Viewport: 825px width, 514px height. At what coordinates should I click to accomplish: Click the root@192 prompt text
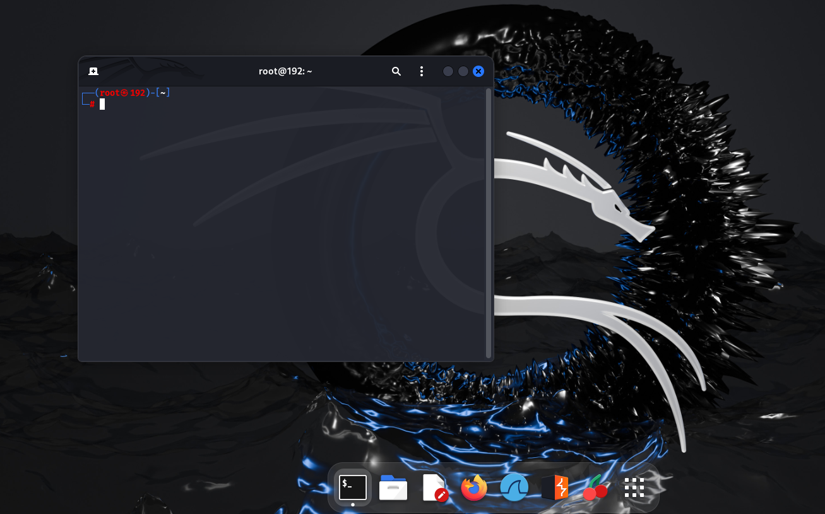pyautogui.click(x=122, y=93)
